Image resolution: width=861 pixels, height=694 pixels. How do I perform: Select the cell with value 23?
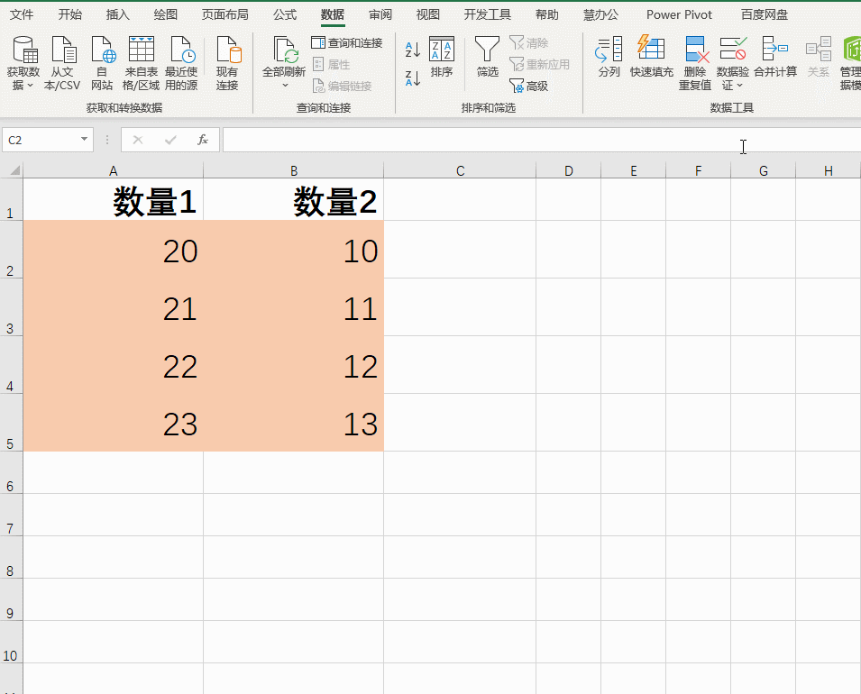113,423
